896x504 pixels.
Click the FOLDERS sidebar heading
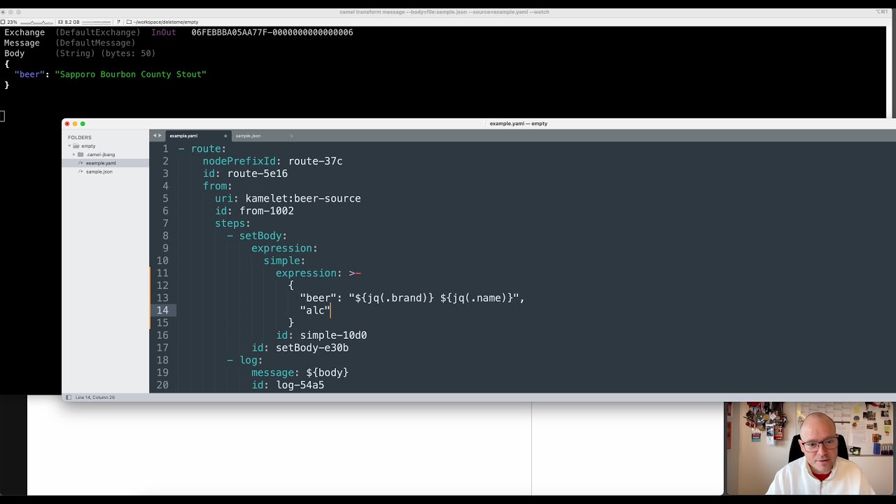(x=80, y=138)
